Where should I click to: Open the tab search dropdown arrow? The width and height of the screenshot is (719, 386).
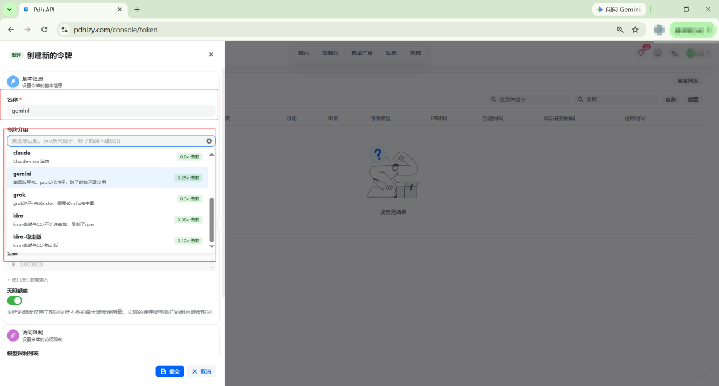tap(9, 10)
